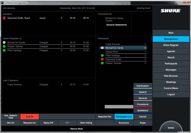Click the Meeting Room label
This screenshot has height=133, width=191.
pyautogui.click(x=143, y=8)
